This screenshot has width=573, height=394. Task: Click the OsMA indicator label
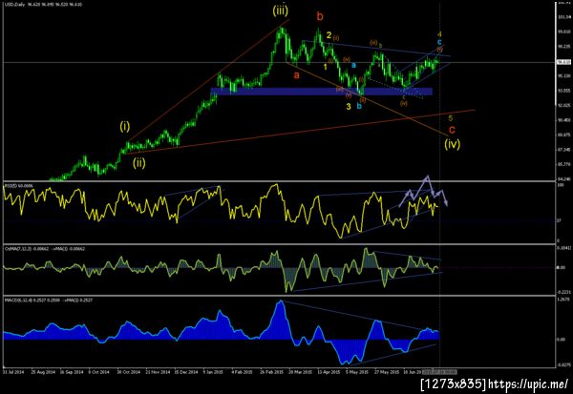[45, 249]
